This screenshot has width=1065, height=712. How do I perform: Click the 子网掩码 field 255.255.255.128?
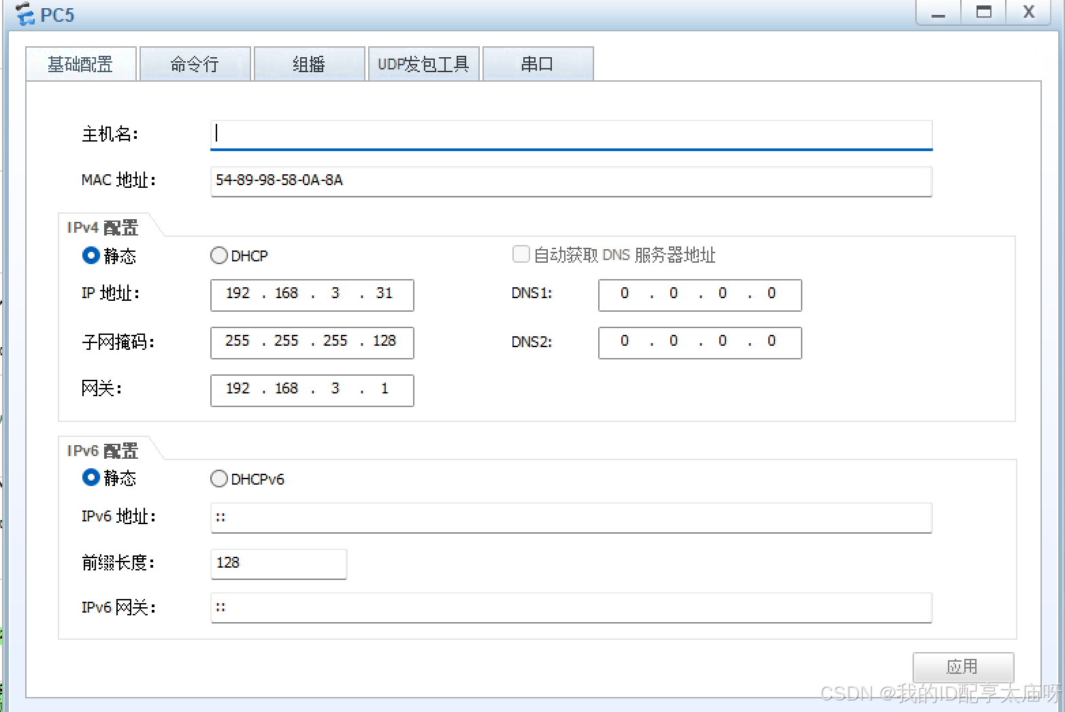[x=312, y=342]
